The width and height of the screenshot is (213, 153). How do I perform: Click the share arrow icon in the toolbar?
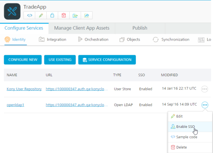(86, 15)
